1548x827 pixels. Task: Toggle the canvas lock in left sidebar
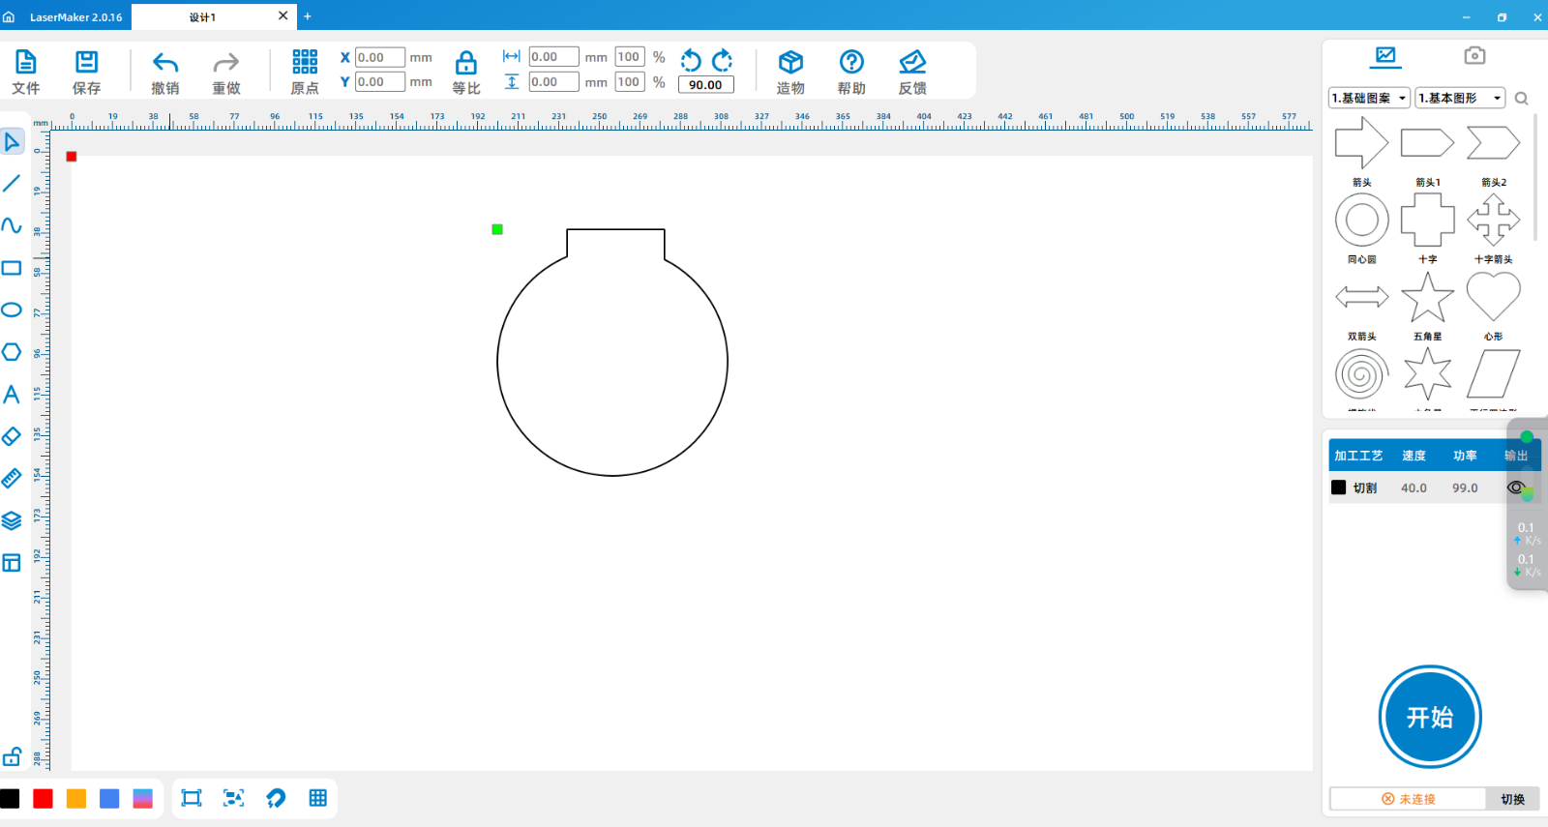pos(12,756)
